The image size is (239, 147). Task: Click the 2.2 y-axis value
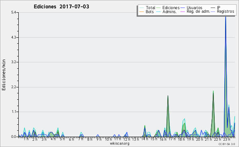coord(14,87)
